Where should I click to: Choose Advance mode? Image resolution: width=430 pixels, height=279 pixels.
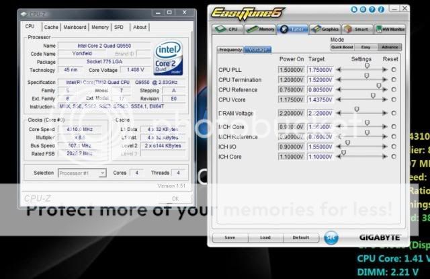[390, 47]
